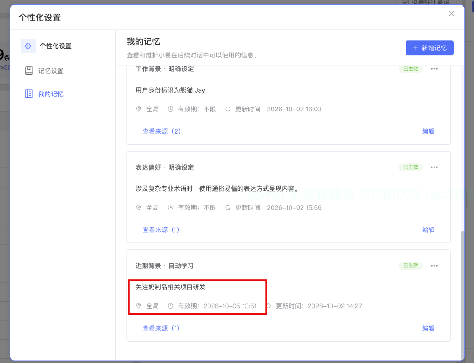Click the gear icon beside 个性化设置
Viewport: 474px width, 363px height.
28,46
